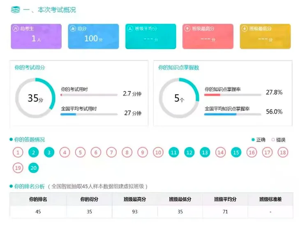
Task: Select question 9 circle
Action: point(143,153)
